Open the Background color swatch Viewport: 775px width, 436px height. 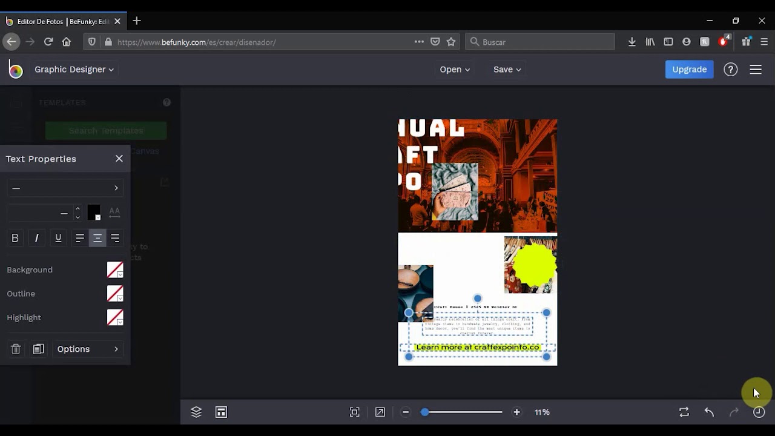pos(115,270)
